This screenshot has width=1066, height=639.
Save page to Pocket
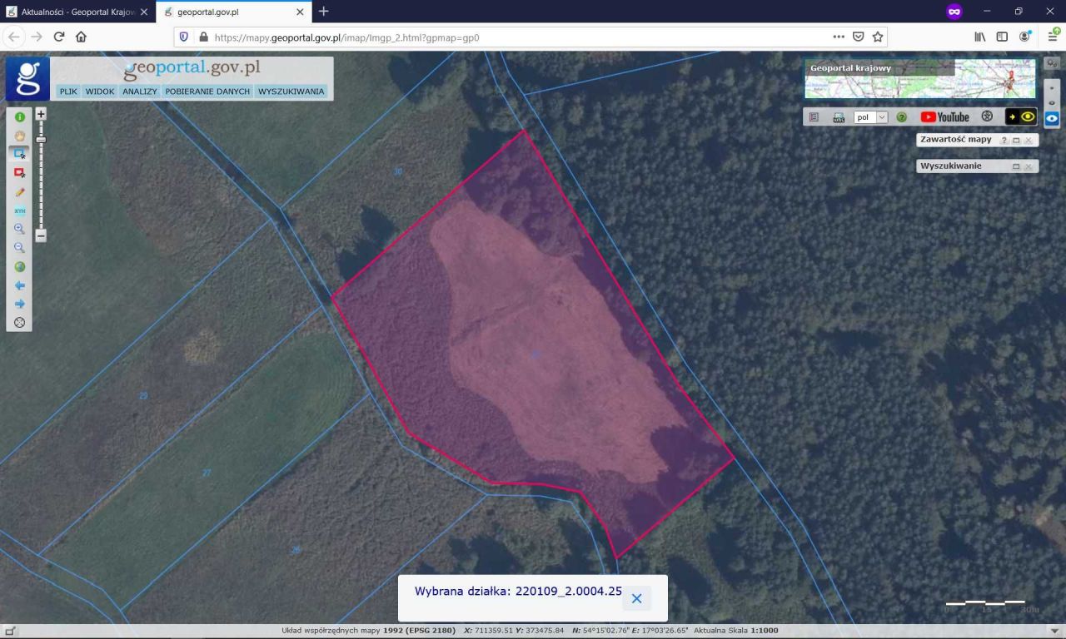click(858, 37)
